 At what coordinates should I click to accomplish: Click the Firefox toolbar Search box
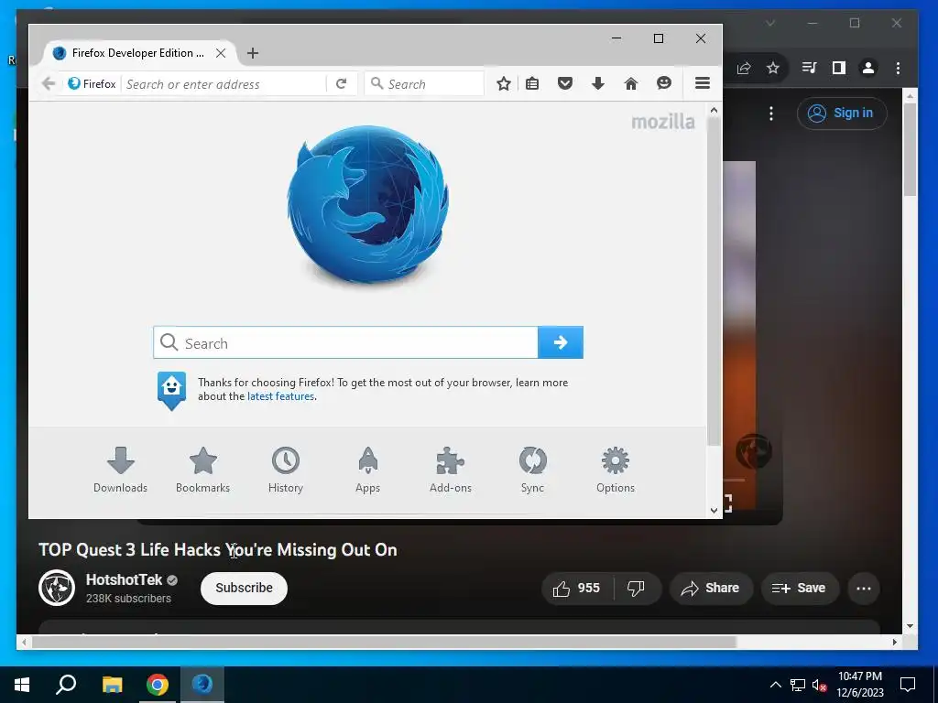point(425,83)
